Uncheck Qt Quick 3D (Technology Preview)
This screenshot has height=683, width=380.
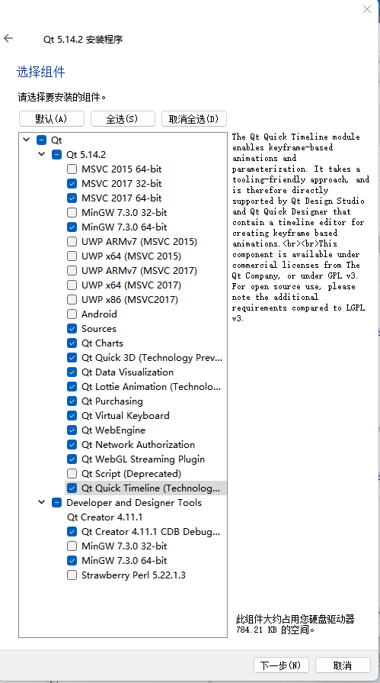[x=72, y=358]
